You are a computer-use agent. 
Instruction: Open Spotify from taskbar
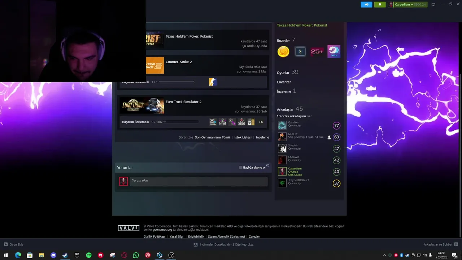click(89, 255)
